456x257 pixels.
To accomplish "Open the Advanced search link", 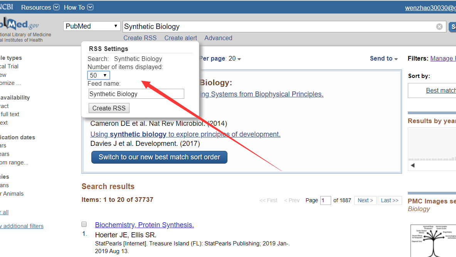I will point(218,38).
